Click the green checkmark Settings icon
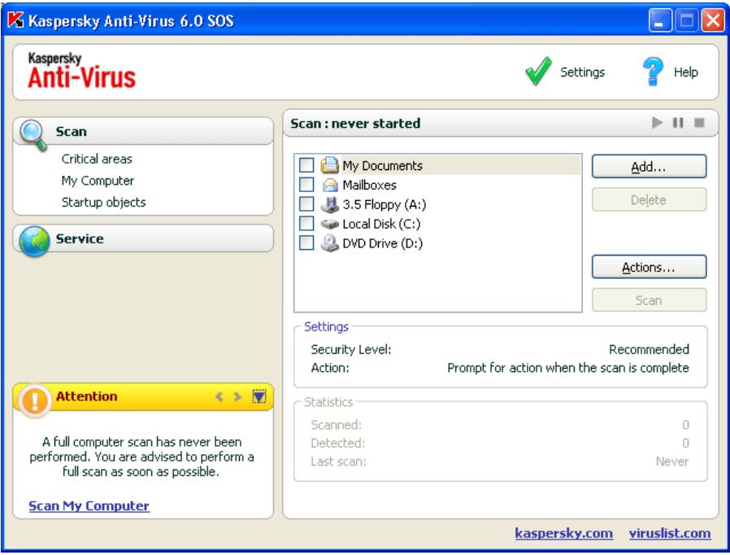730x555 pixels. (538, 72)
